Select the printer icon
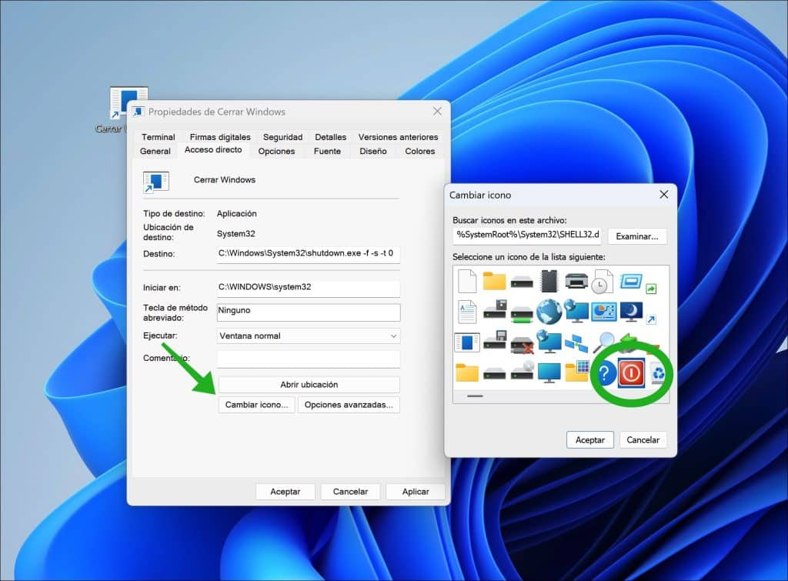The width and height of the screenshot is (788, 581). [576, 280]
